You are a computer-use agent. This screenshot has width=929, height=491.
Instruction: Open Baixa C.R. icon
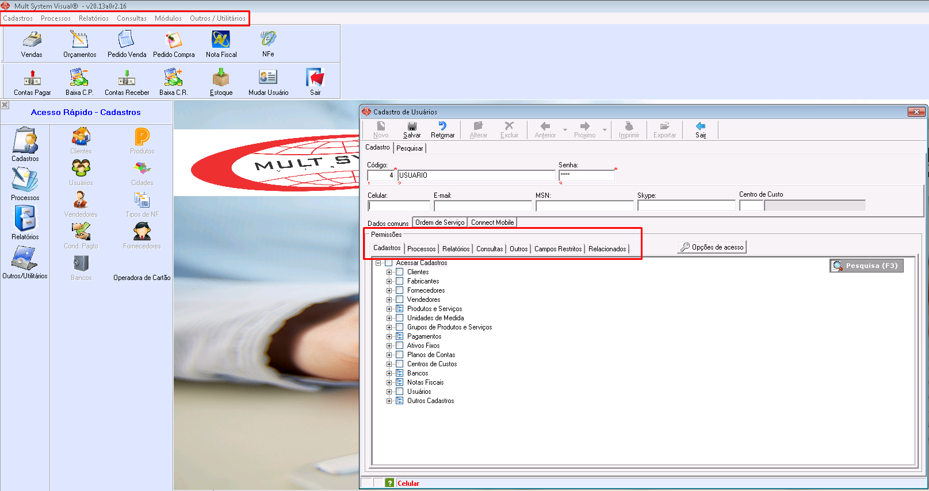[173, 82]
